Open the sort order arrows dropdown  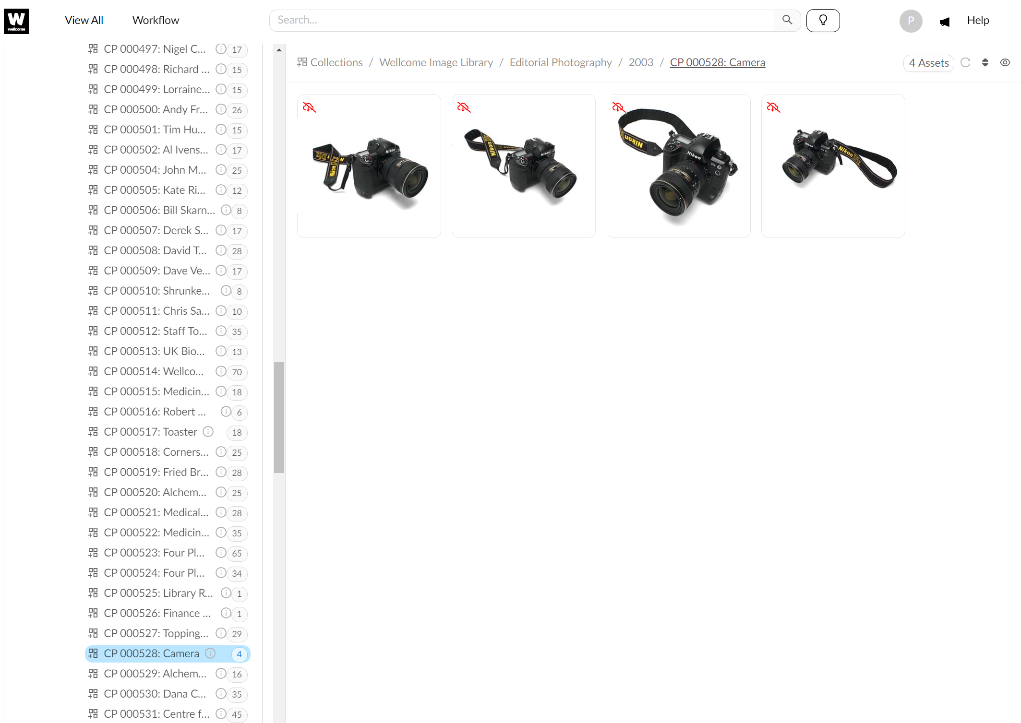click(x=985, y=63)
